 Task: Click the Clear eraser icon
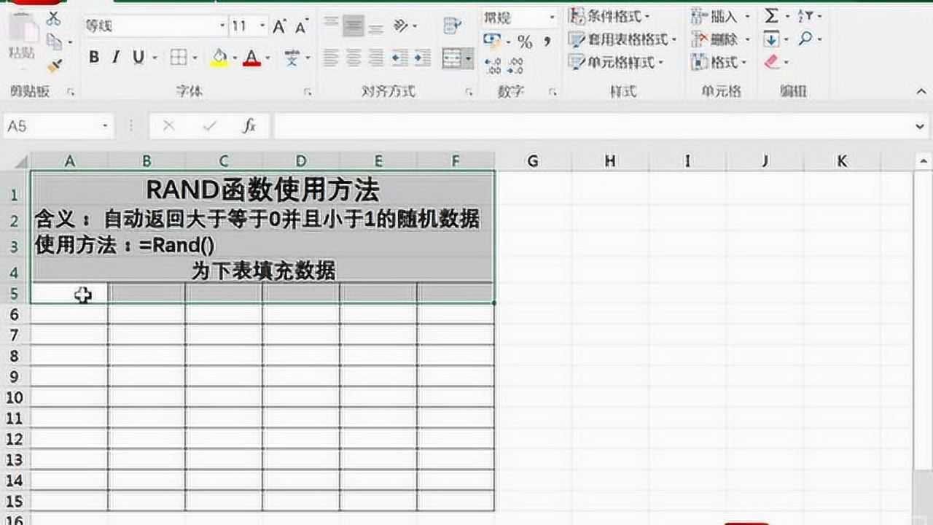click(x=772, y=63)
